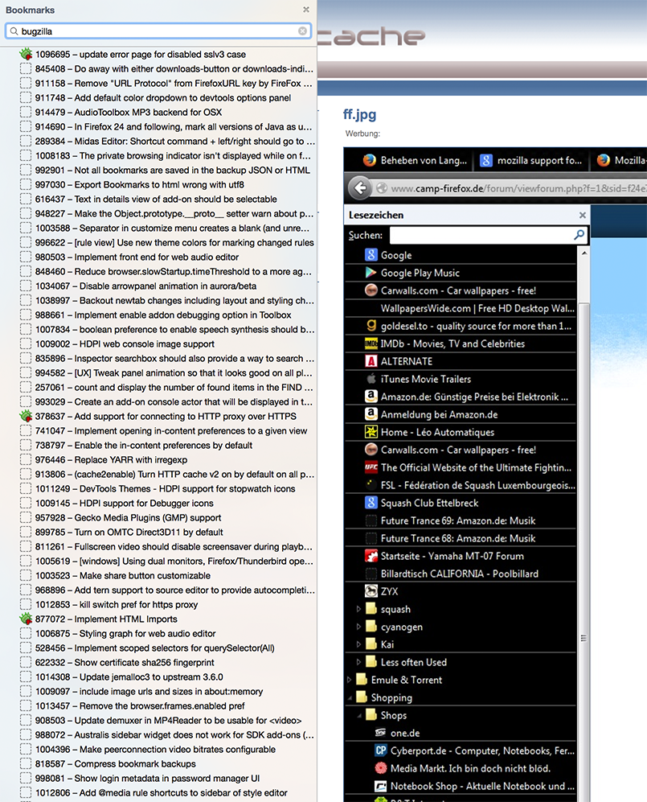Viewport: 647px width, 802px height.
Task: Click bug icon beside 1096695 sslv3 bookmark
Action: tap(26, 54)
